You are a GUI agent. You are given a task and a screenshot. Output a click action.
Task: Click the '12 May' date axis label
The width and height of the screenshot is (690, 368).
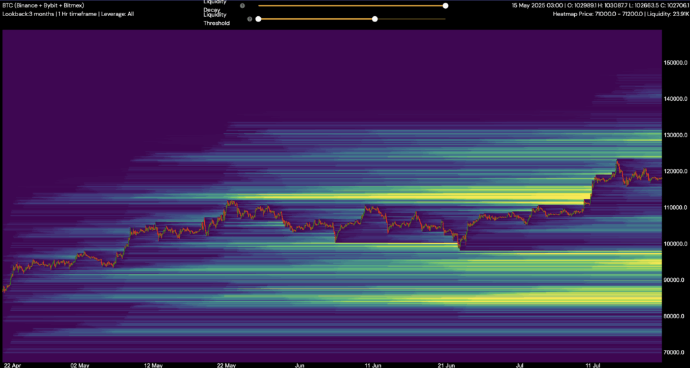pos(153,365)
